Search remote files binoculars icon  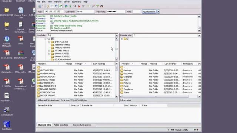101,6
